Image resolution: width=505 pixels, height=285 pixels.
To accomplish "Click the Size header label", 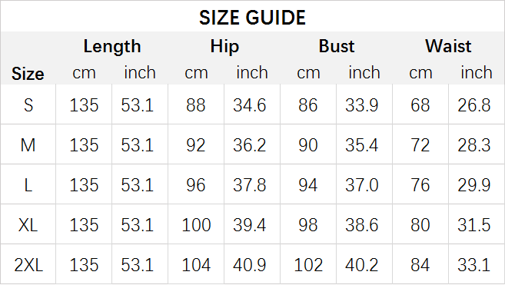I will click(28, 74).
